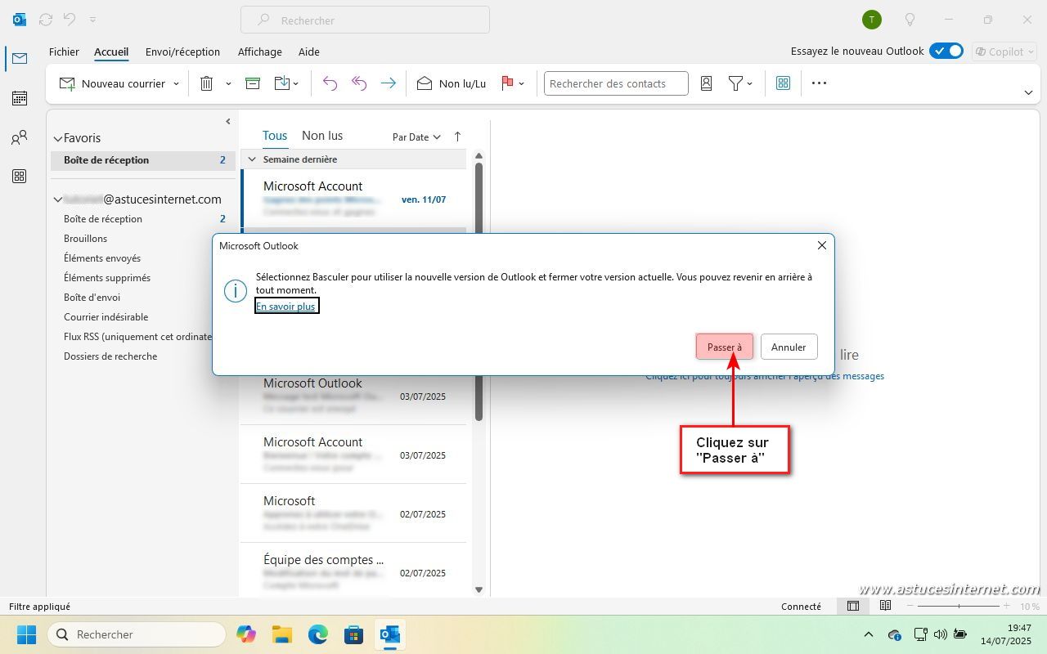Click the zoom out minus button

pos(909,606)
